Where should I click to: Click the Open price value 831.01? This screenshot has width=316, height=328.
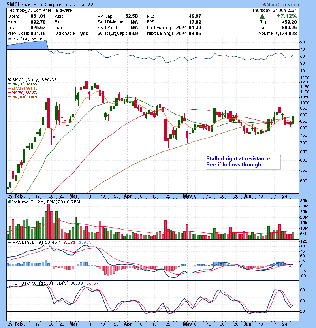coord(38,16)
